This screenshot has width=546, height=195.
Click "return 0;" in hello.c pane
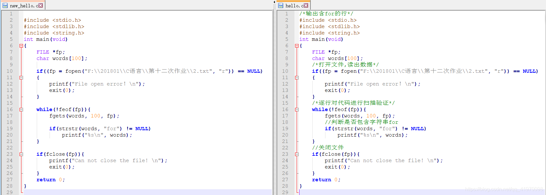pyautogui.click(x=326, y=180)
